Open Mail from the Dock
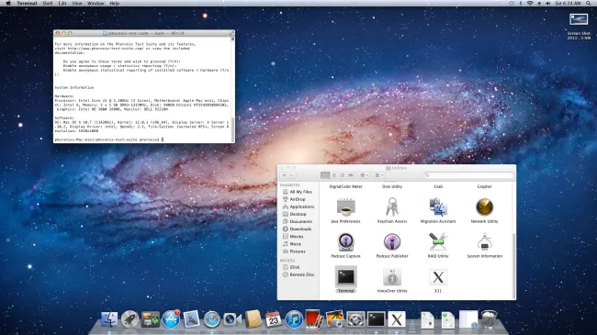 (x=192, y=319)
